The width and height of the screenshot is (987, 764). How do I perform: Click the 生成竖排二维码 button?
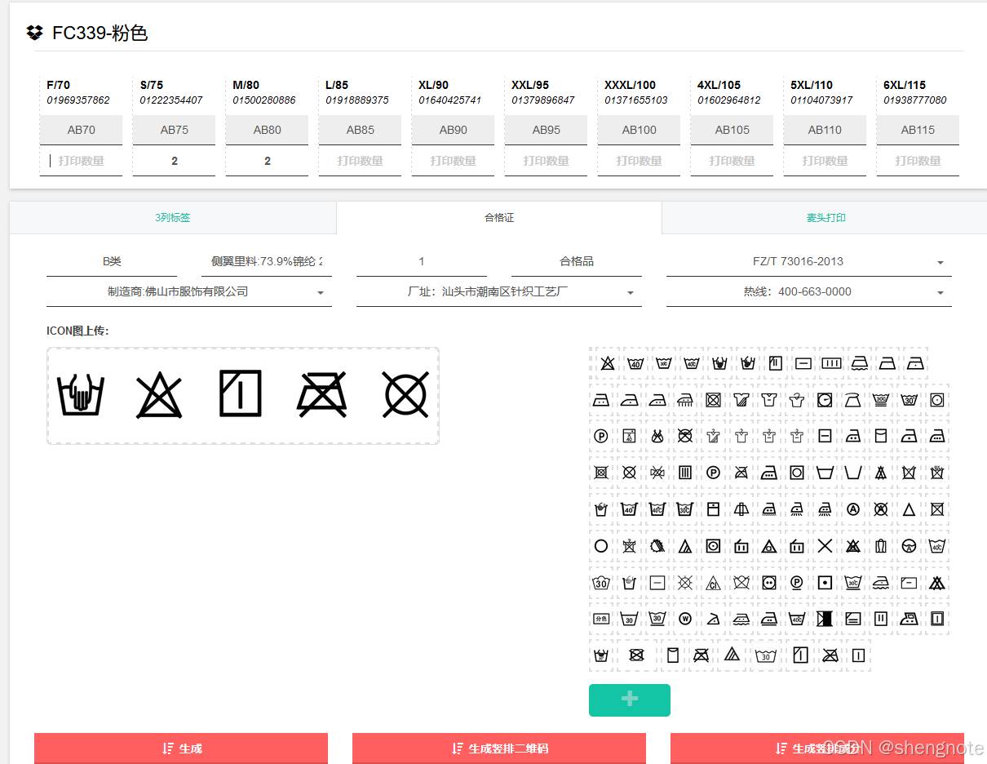pyautogui.click(x=498, y=748)
